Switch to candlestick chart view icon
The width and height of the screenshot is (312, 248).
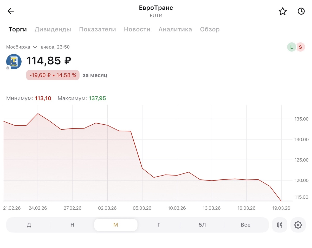(279, 225)
